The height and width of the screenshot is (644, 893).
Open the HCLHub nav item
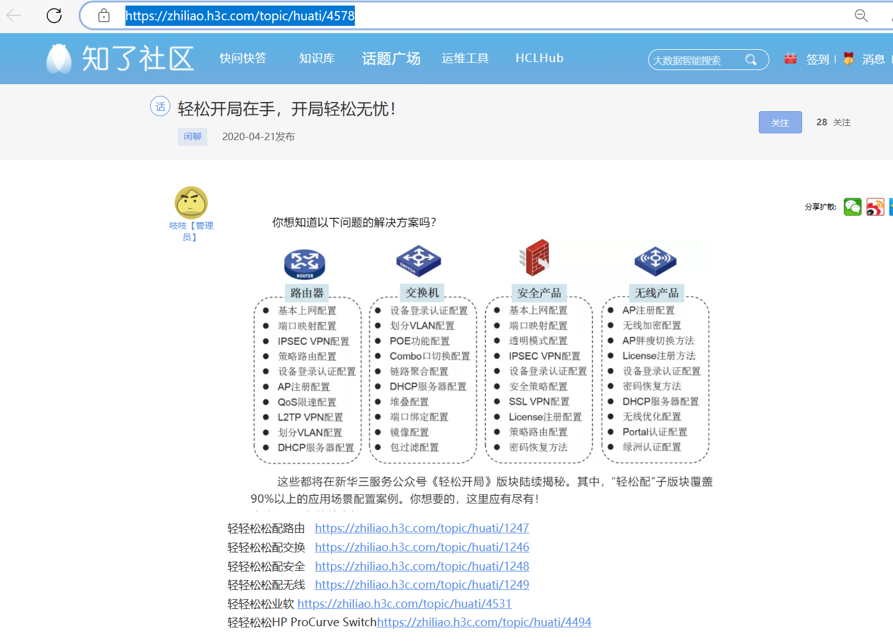click(539, 58)
